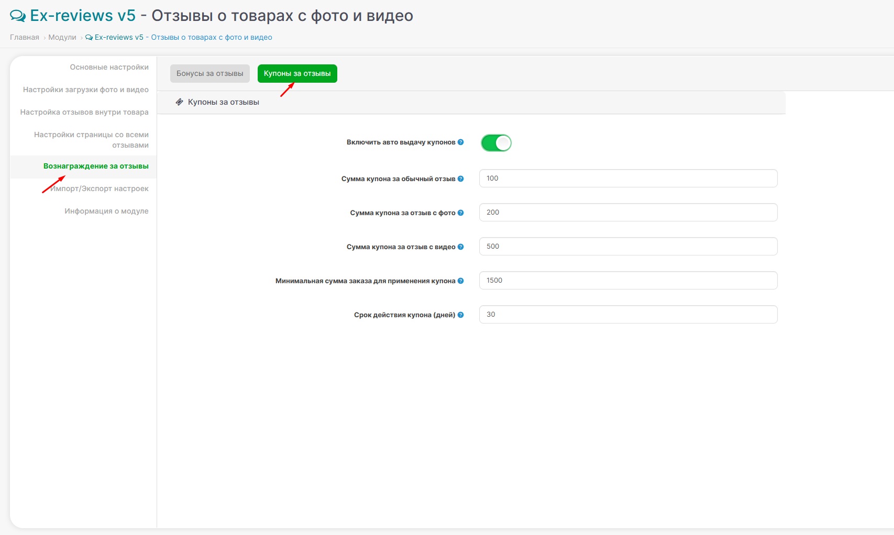This screenshot has width=894, height=535.
Task: Click the Главная breadcrumb link
Action: point(25,38)
